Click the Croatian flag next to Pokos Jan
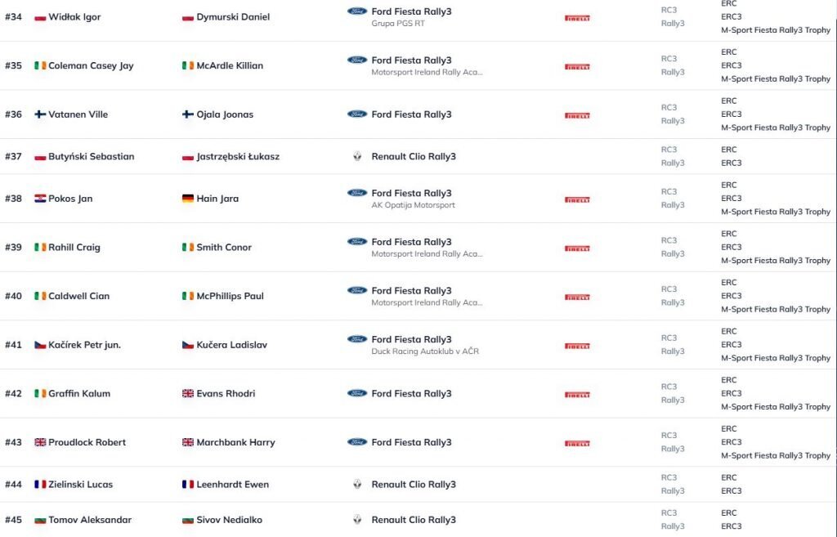The width and height of the screenshot is (837, 537). 40,199
